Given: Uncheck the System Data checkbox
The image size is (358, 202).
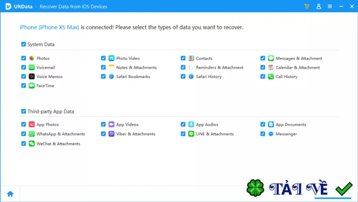Looking at the screenshot, I should pos(24,44).
